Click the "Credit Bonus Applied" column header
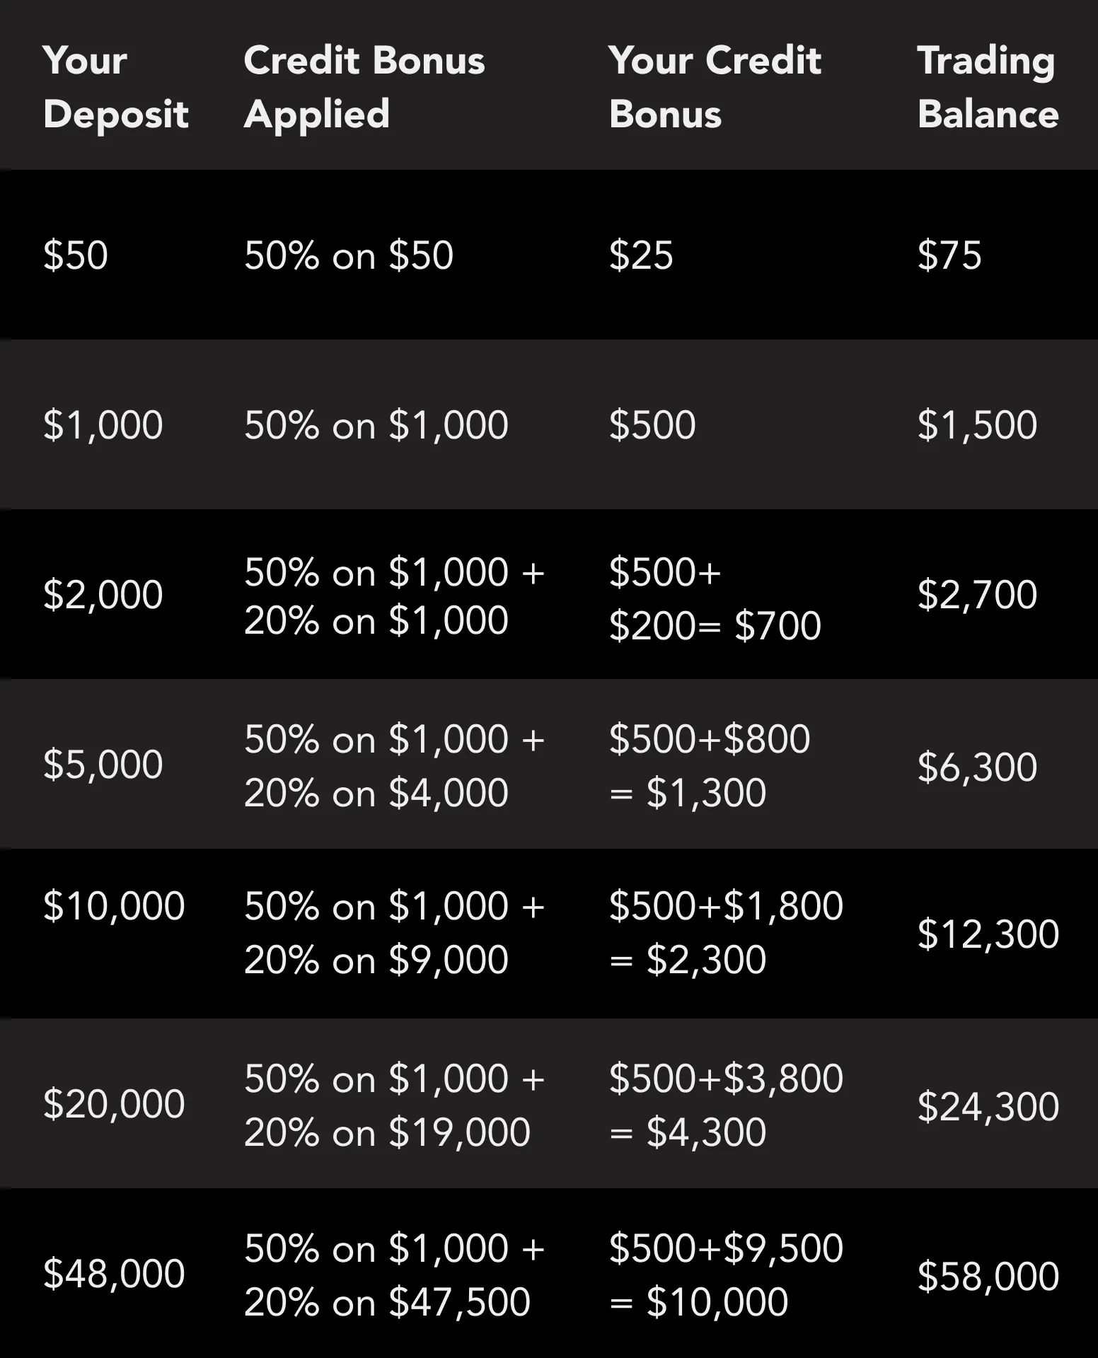Image resolution: width=1098 pixels, height=1358 pixels. click(364, 87)
